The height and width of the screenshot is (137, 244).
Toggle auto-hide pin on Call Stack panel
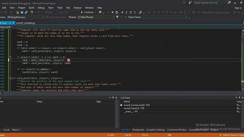239,97
